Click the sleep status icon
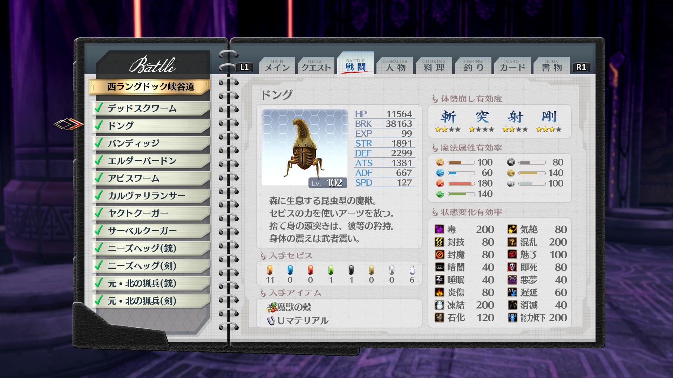 pos(440,280)
